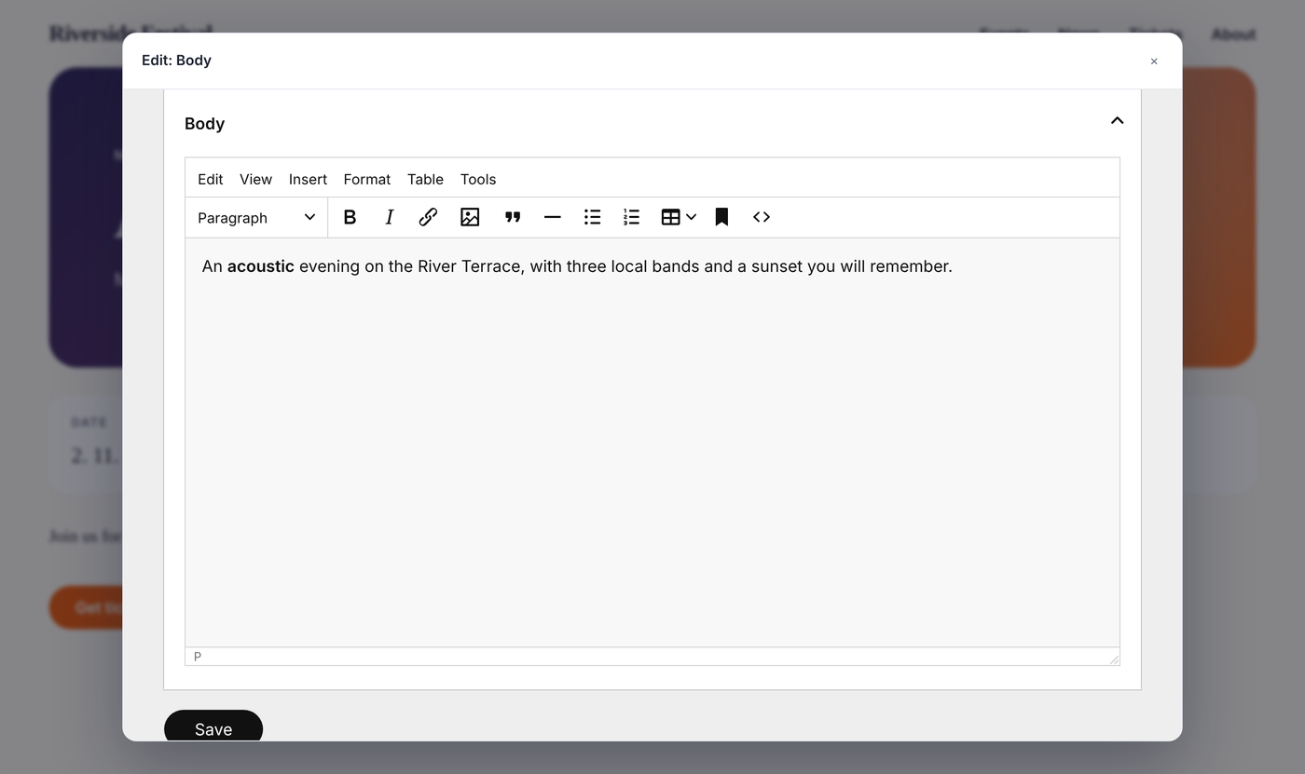Image resolution: width=1305 pixels, height=774 pixels.
Task: Create a bulleted list
Action: click(592, 217)
